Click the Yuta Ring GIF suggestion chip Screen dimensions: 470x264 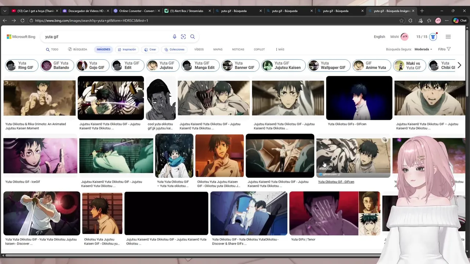coord(22,65)
